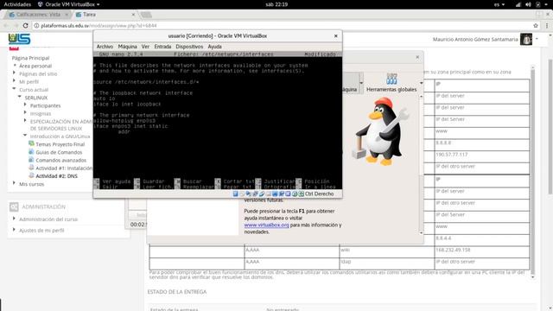This screenshot has height=311, width=553.
Task: Click the video capture status icon
Action: [x=282, y=194]
